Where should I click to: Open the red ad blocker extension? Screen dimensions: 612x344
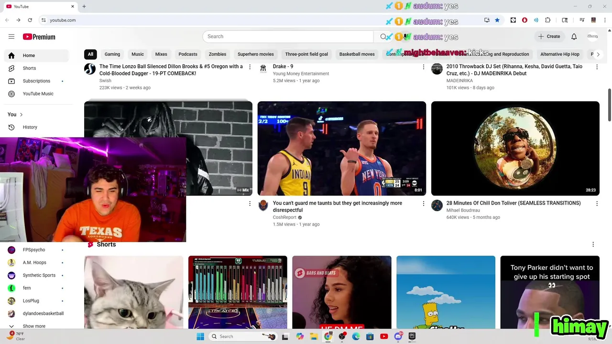tap(525, 20)
